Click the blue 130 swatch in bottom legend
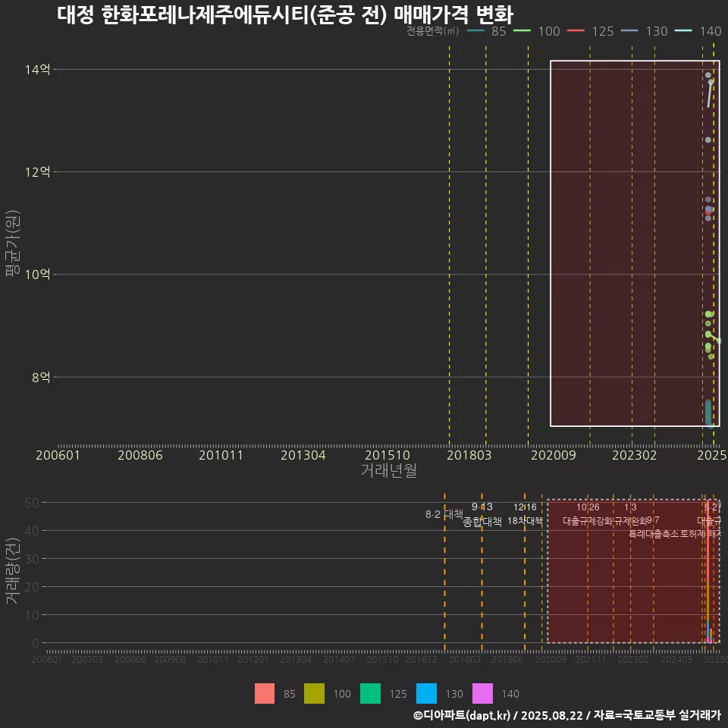Viewport: 728px width, 728px height. (427, 694)
